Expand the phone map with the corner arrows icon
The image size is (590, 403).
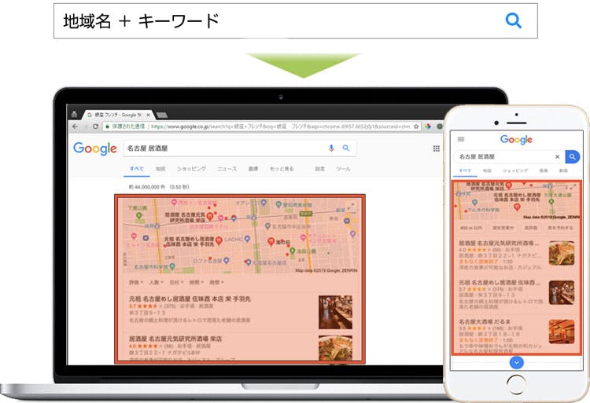[x=573, y=187]
